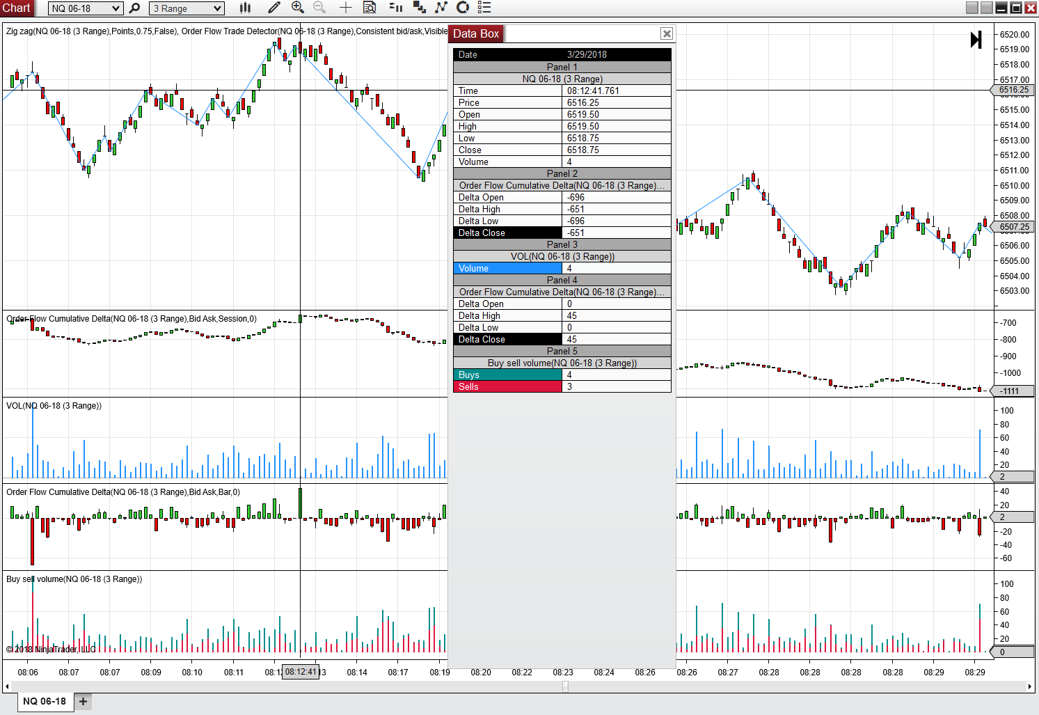The height and width of the screenshot is (715, 1039).
Task: Click the Chart title menu label
Action: pyautogui.click(x=17, y=8)
